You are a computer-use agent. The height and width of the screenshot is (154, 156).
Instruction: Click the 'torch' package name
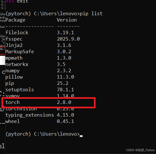[12, 102]
